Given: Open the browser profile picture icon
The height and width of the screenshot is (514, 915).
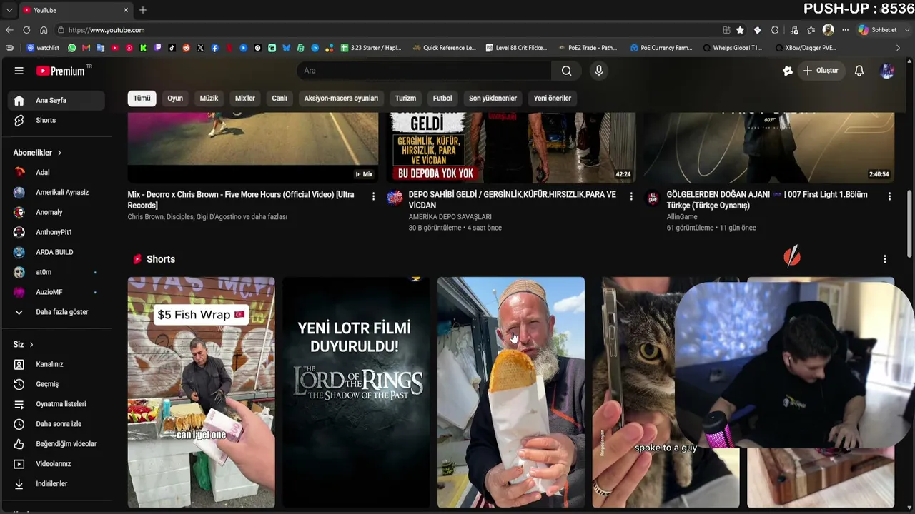Looking at the screenshot, I should pos(828,30).
